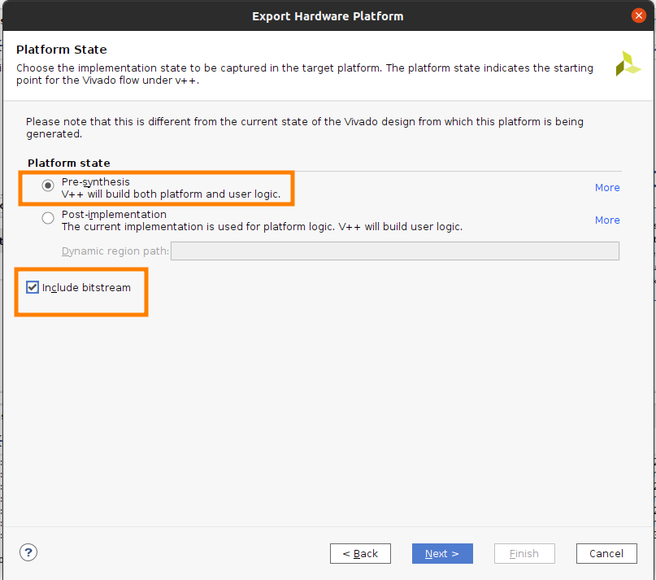Close the Export Hardware Platform dialog
The width and height of the screenshot is (656, 580).
(638, 16)
